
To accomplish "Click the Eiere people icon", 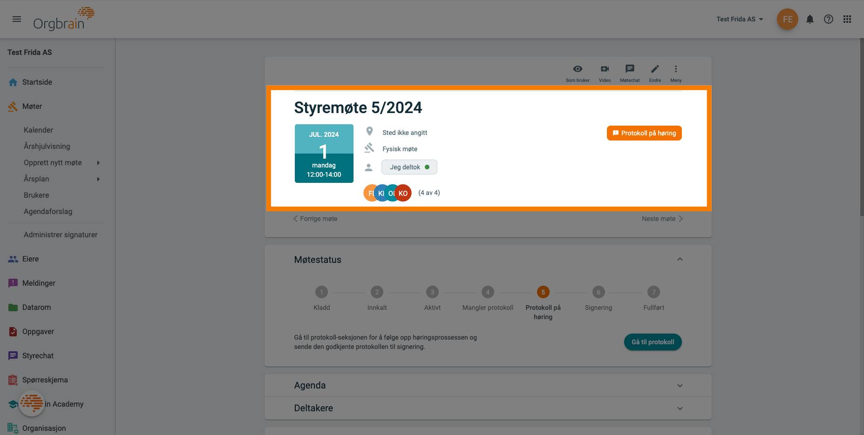I will tap(13, 259).
